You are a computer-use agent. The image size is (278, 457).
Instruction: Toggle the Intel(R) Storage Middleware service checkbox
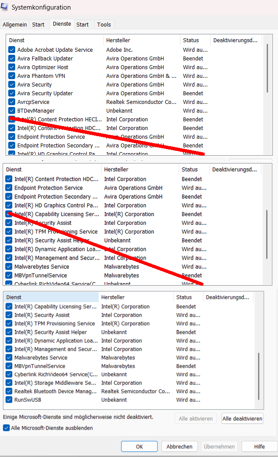(9, 383)
